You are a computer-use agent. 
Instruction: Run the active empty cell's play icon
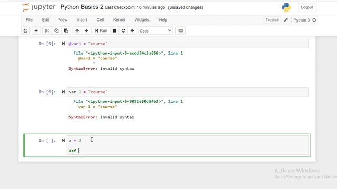click(63, 140)
